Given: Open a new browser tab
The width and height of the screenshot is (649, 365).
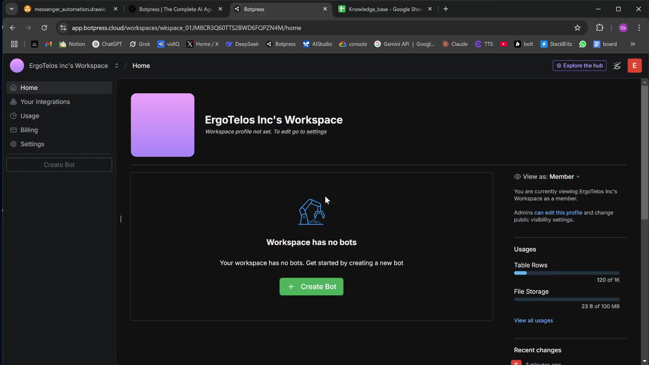Looking at the screenshot, I should click(x=446, y=9).
